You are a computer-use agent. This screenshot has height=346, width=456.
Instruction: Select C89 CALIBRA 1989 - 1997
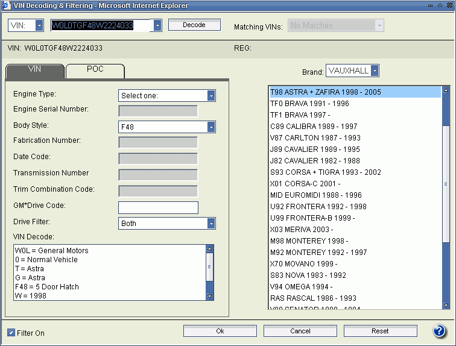[x=355, y=127]
